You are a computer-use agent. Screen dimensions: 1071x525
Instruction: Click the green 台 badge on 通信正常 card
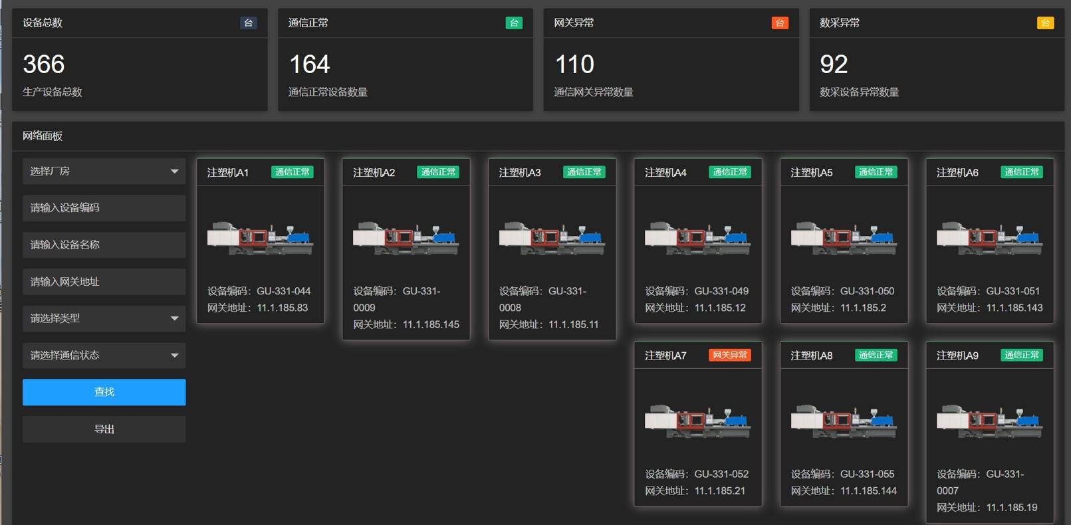[x=513, y=23]
